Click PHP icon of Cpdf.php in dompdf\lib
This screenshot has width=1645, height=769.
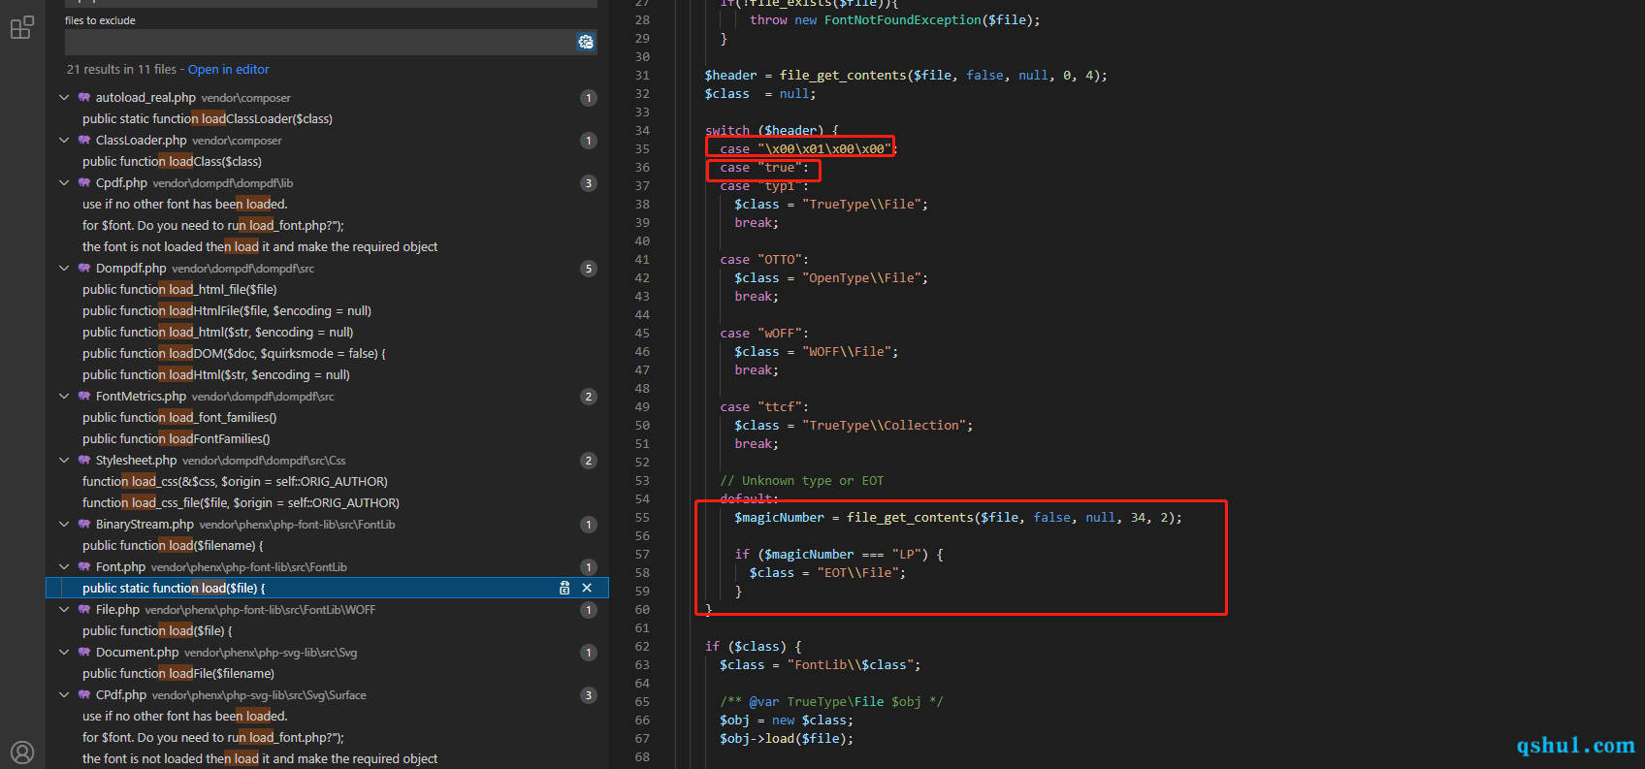click(84, 182)
